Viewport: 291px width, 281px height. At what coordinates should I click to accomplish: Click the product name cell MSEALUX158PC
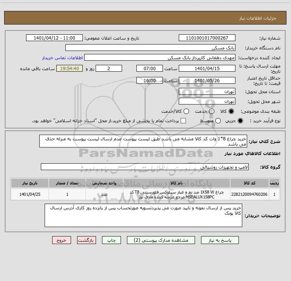[176, 194]
